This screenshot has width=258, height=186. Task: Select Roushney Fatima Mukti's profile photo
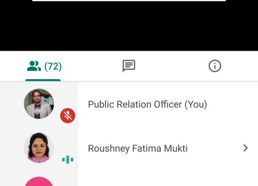39,148
